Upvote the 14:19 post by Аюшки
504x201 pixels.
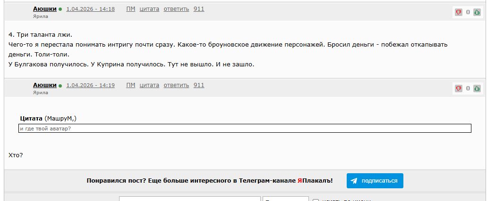(477, 88)
